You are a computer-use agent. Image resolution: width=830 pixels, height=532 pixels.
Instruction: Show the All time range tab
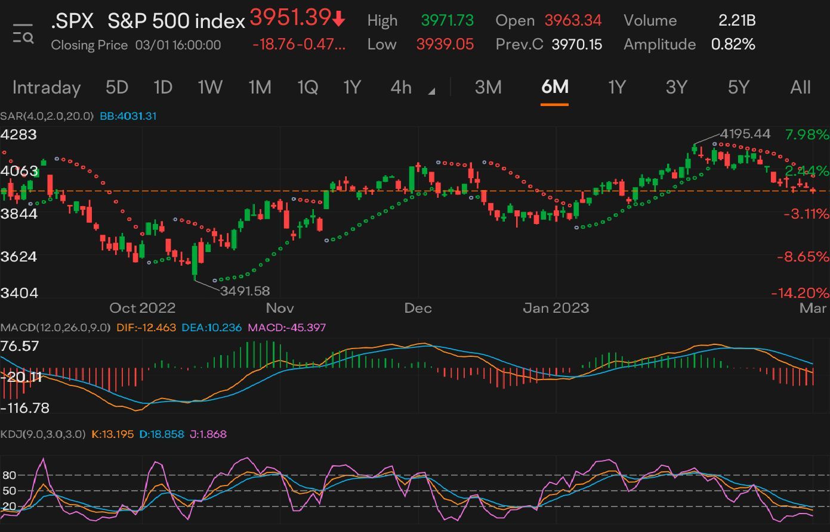click(800, 88)
